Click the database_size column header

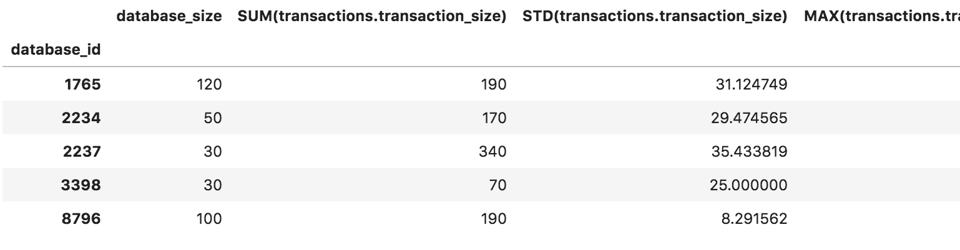click(x=169, y=17)
